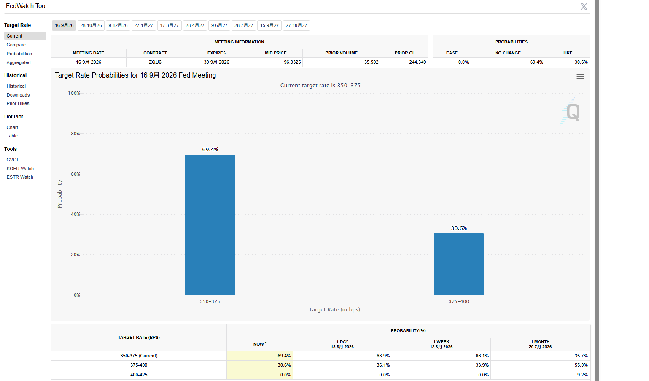
Task: Click the mid price value 96.3325
Action: click(292, 62)
